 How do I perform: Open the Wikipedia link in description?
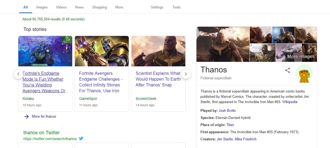(x=290, y=102)
